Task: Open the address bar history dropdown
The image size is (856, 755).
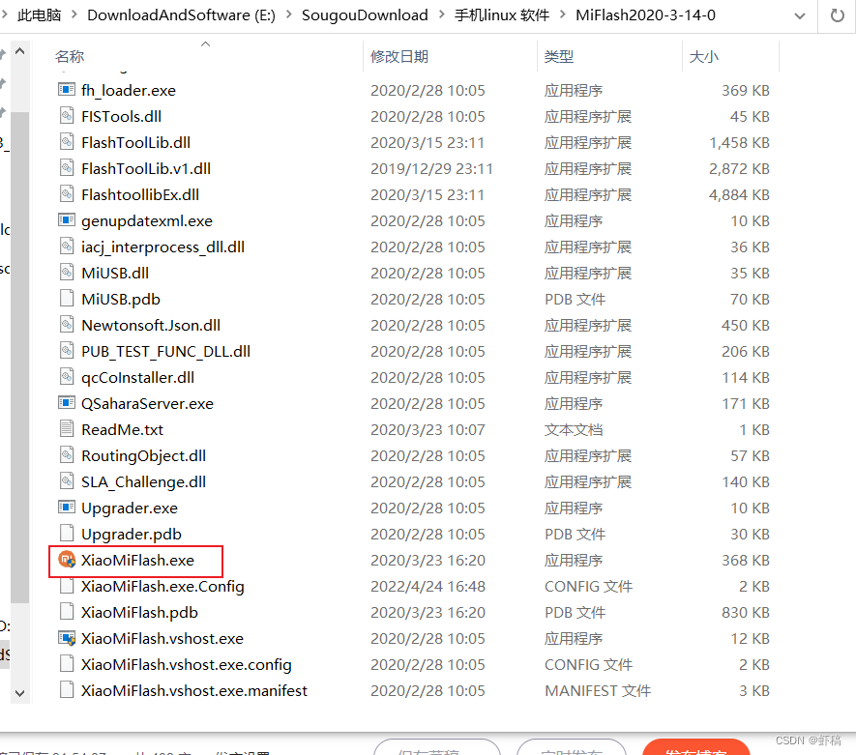Action: (x=800, y=15)
